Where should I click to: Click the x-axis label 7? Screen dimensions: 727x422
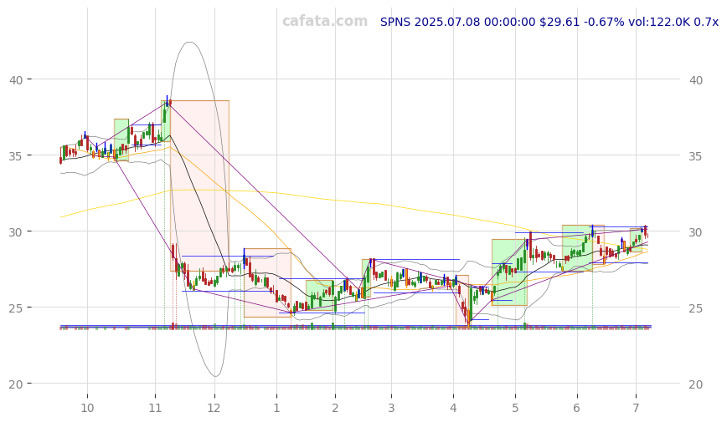(636, 408)
